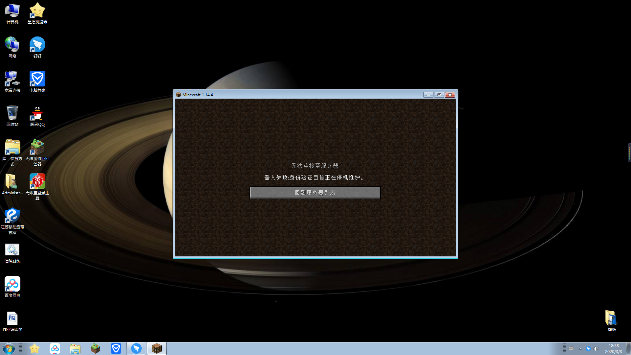
Task: Open the 作业编织器 document icon
Action: (12, 319)
